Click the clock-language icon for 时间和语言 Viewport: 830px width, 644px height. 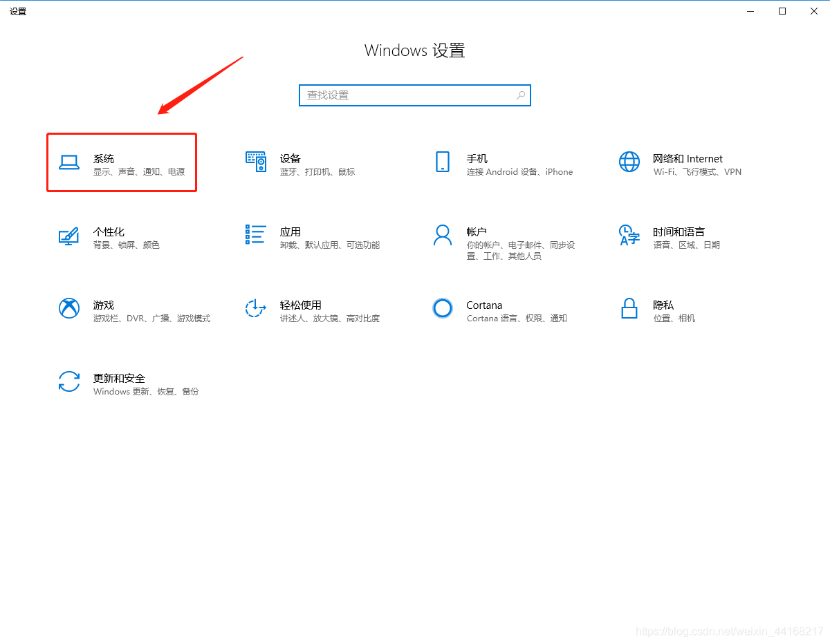[629, 235]
